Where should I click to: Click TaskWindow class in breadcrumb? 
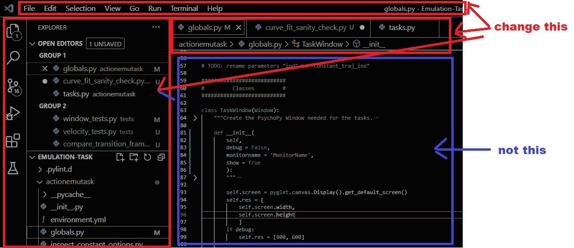coord(322,44)
